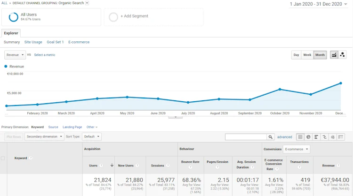Click the 419 transactions total value

point(305,180)
